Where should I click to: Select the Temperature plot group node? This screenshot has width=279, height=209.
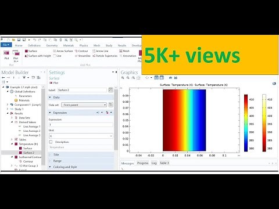click(26, 144)
